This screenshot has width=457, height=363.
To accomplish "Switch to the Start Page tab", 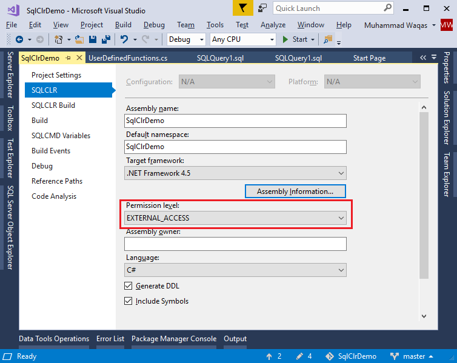I will click(x=369, y=58).
